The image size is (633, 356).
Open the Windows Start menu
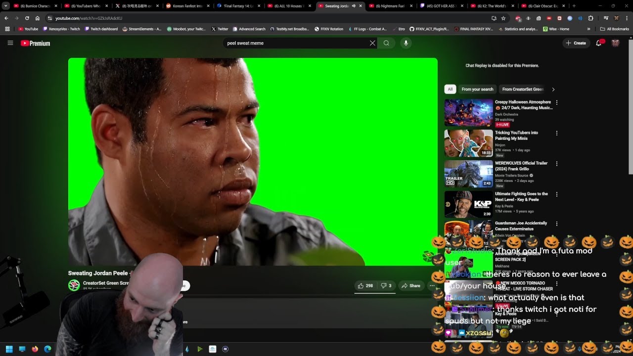9,349
